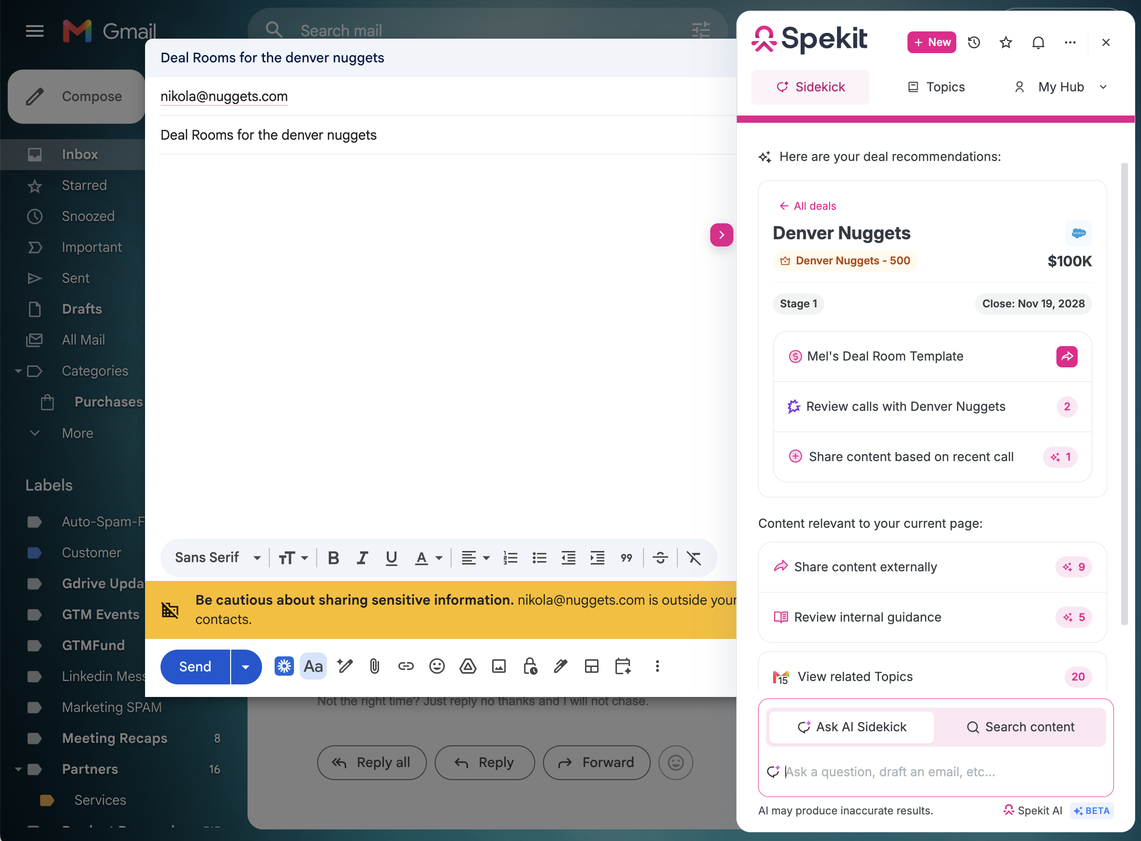Image resolution: width=1141 pixels, height=841 pixels.
Task: Toggle italic formatting
Action: (x=362, y=558)
